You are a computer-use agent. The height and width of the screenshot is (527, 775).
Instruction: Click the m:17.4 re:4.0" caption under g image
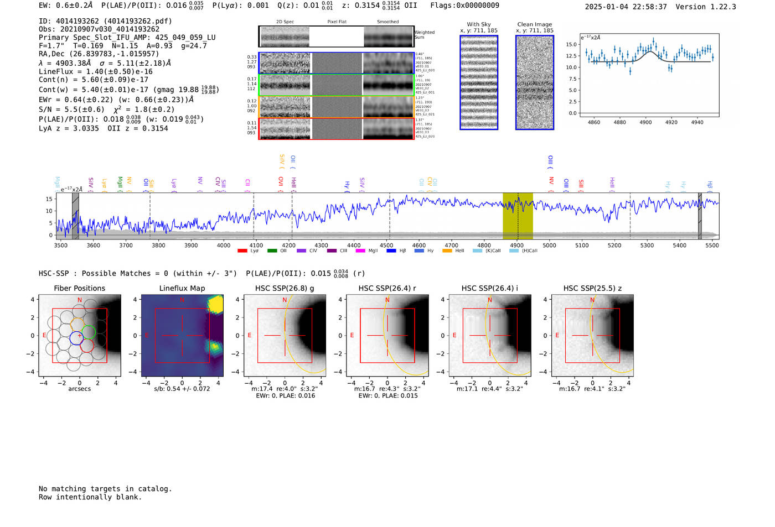(285, 389)
